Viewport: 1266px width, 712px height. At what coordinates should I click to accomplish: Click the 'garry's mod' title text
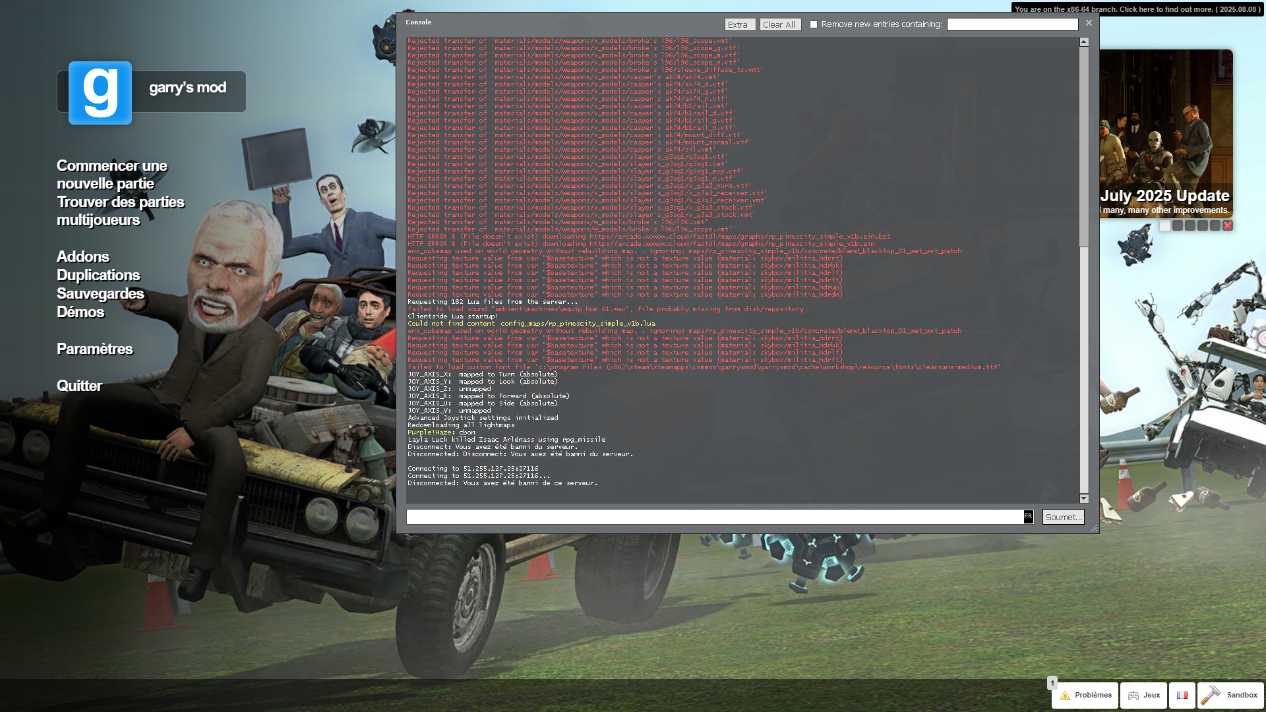pos(187,88)
